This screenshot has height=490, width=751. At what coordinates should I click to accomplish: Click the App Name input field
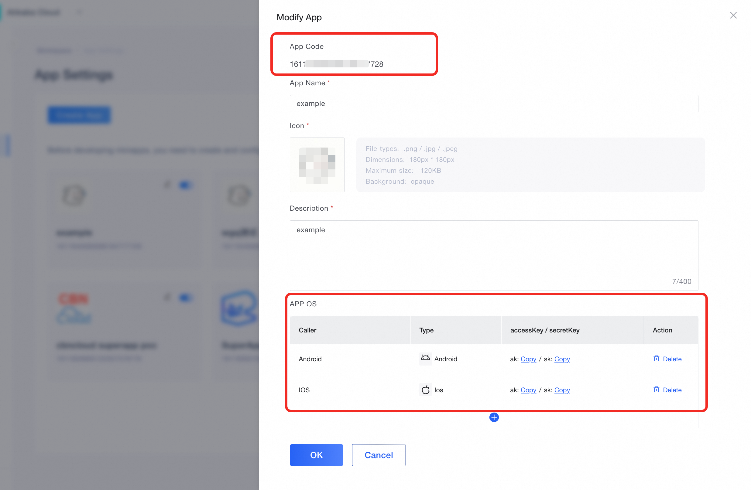pyautogui.click(x=494, y=104)
